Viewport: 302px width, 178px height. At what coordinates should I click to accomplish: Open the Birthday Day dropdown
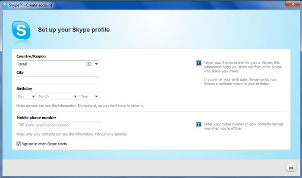26,96
